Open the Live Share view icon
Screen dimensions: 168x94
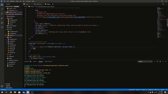tap(2, 27)
